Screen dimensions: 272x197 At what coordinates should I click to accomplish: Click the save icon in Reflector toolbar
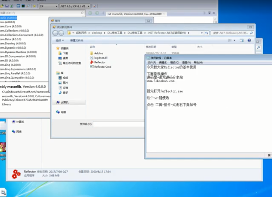(x=7, y=6)
